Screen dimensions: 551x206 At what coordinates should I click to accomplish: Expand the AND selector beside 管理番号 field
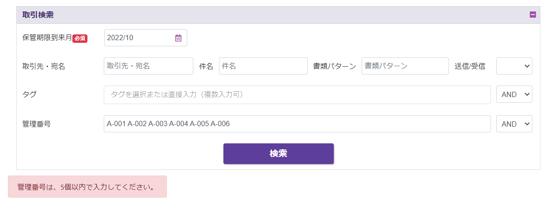click(514, 124)
